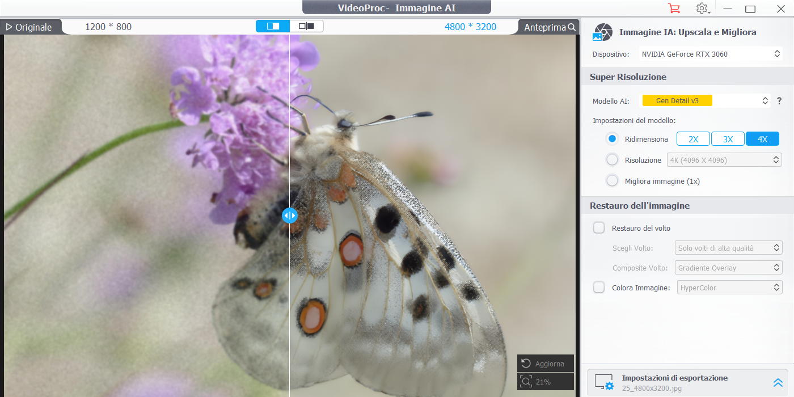Click the 21% zoom fit icon
This screenshot has height=397, width=794.
[526, 382]
